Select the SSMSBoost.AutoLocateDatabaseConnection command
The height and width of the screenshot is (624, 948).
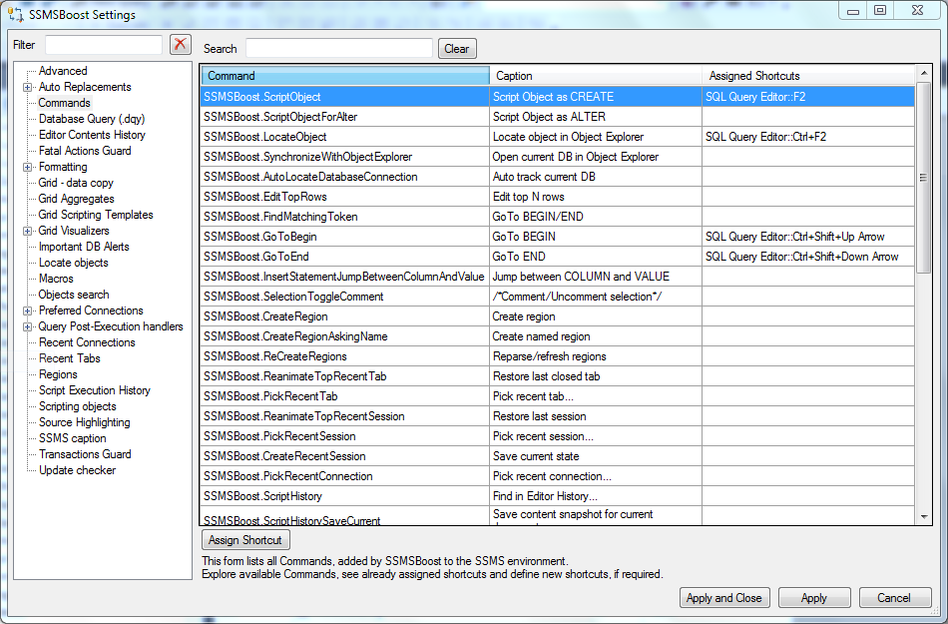558,177
